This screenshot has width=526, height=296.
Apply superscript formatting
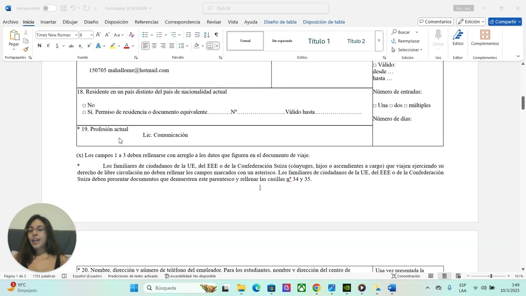coord(89,46)
